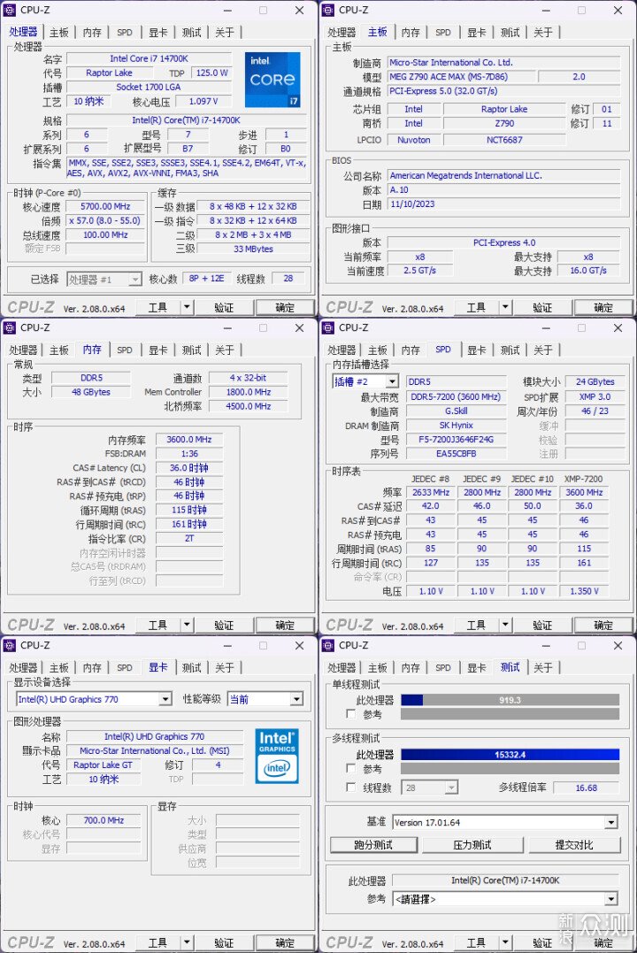Click multi-thread score bar 15332.4

tap(510, 755)
